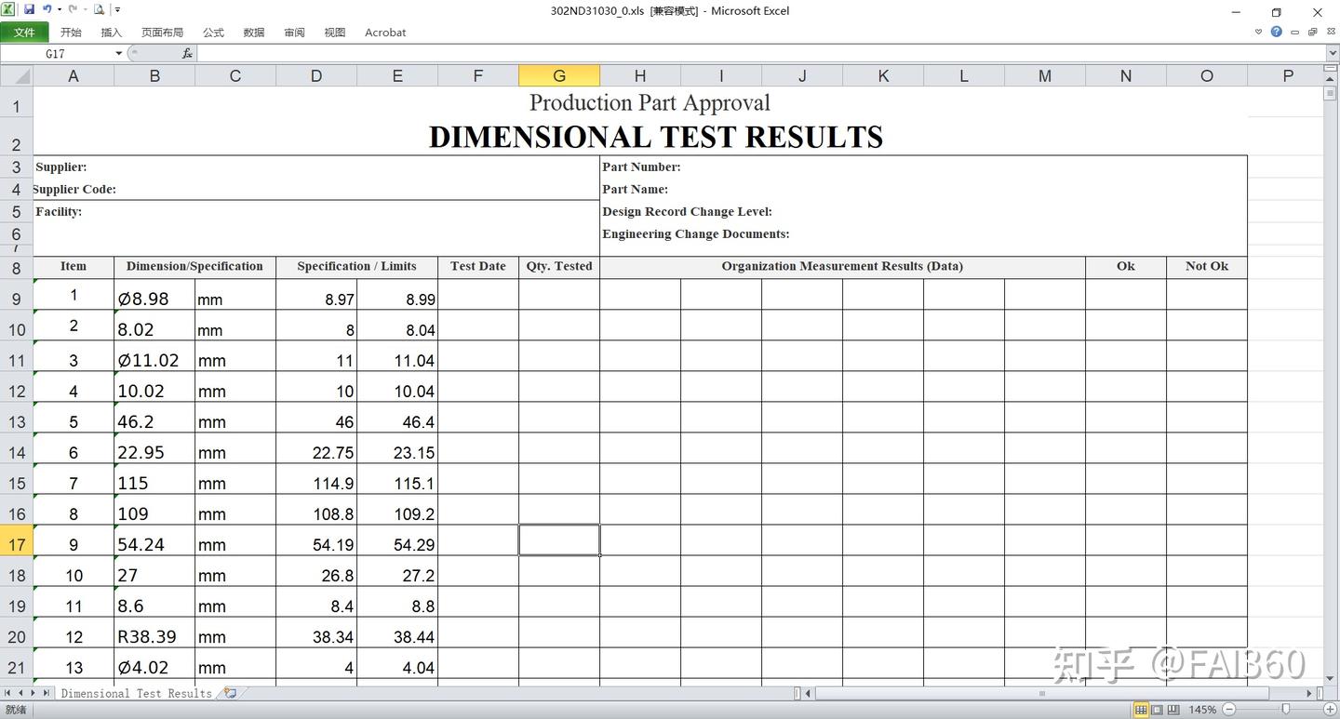The height and width of the screenshot is (719, 1340).
Task: Open the 公式 (Formulas) ribbon tab
Action: point(213,32)
